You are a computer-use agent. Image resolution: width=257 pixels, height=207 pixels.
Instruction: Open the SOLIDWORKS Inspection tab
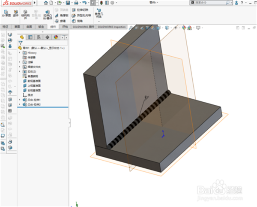(x=111, y=26)
